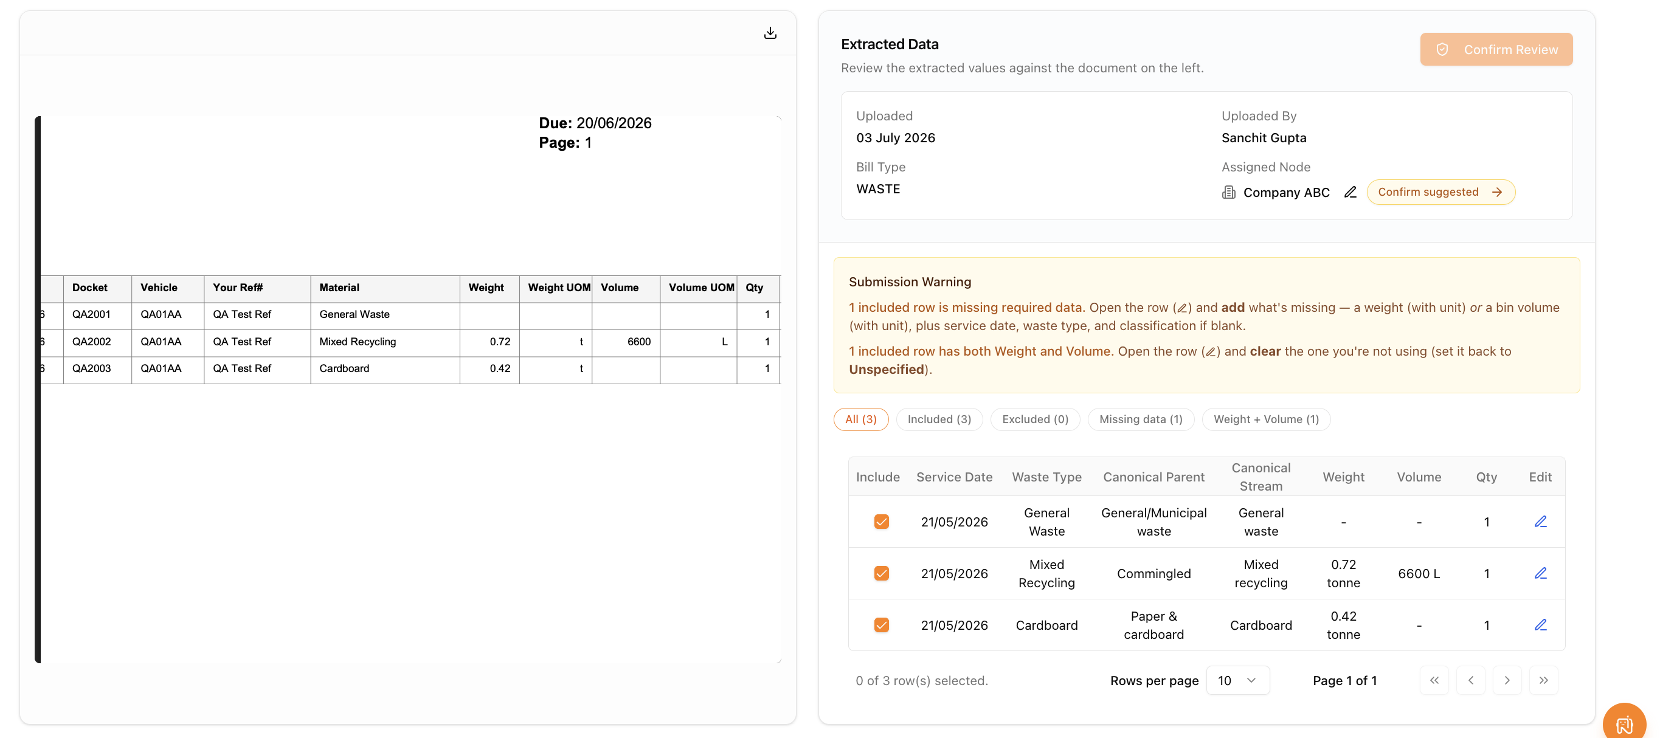
Task: Click docket QA2001 in the document
Action: 91,314
